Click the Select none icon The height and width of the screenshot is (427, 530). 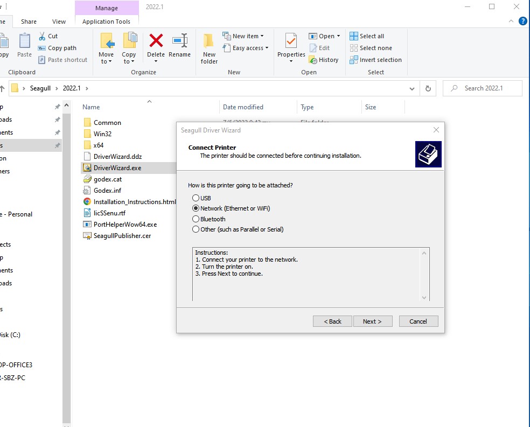pyautogui.click(x=353, y=48)
